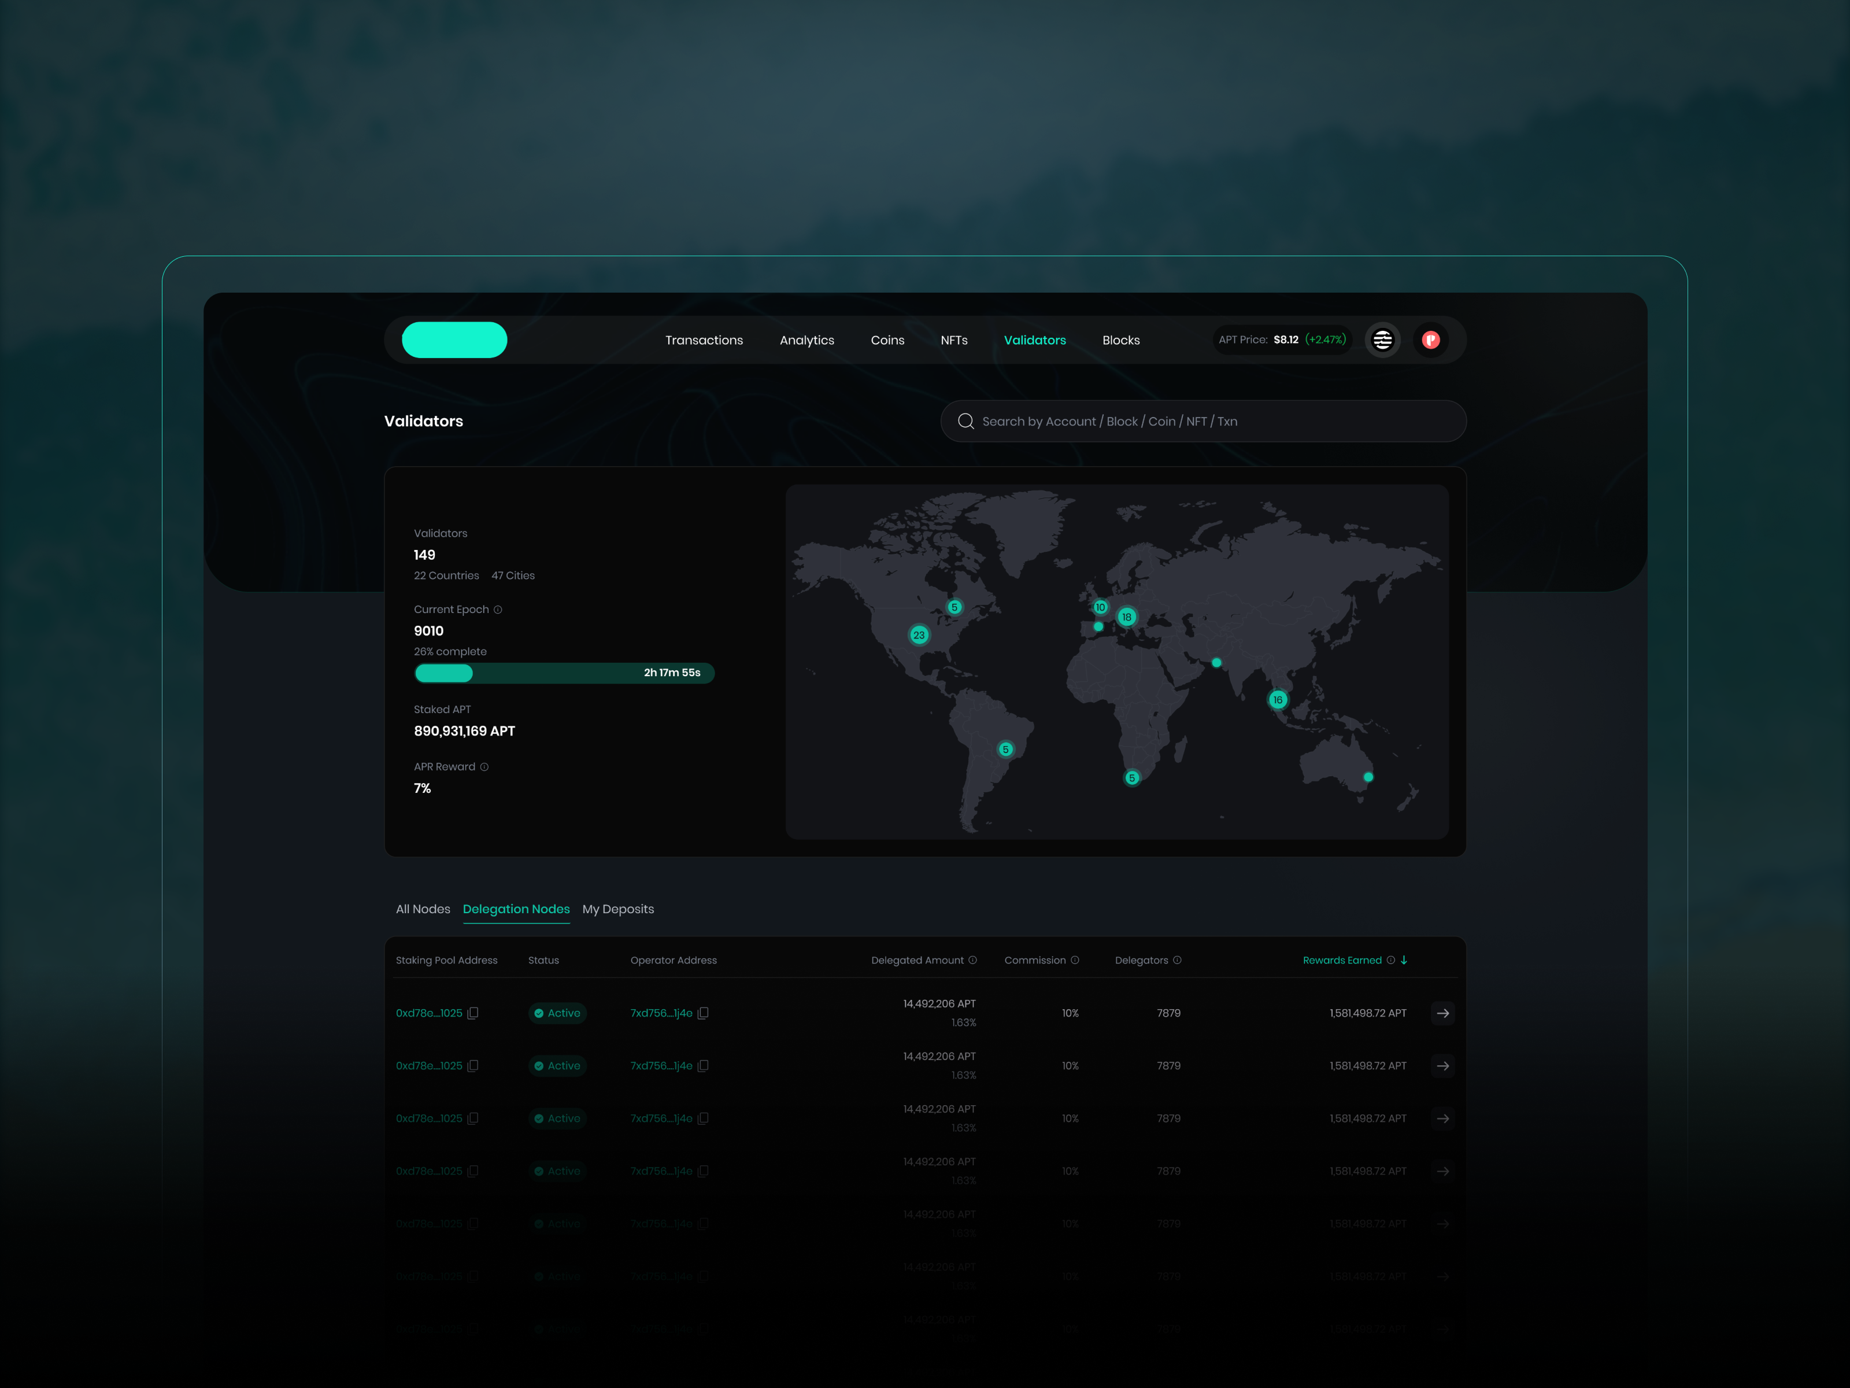The width and height of the screenshot is (1850, 1388).
Task: Switch to the All Nodes tab
Action: point(423,909)
